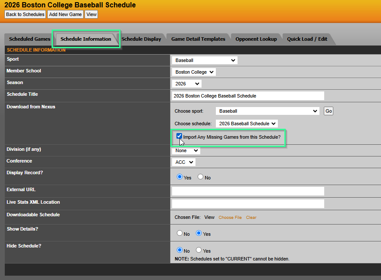
Task: Open the Choose sport dropdown for Nexus
Action: 267,111
